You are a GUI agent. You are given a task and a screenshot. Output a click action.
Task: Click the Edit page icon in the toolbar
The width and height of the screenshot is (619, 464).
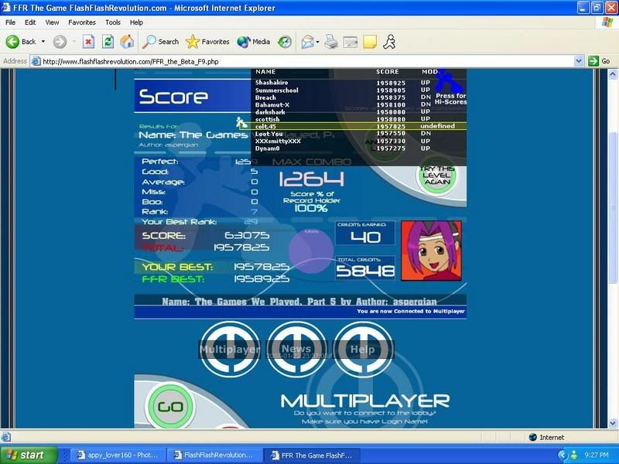(351, 42)
